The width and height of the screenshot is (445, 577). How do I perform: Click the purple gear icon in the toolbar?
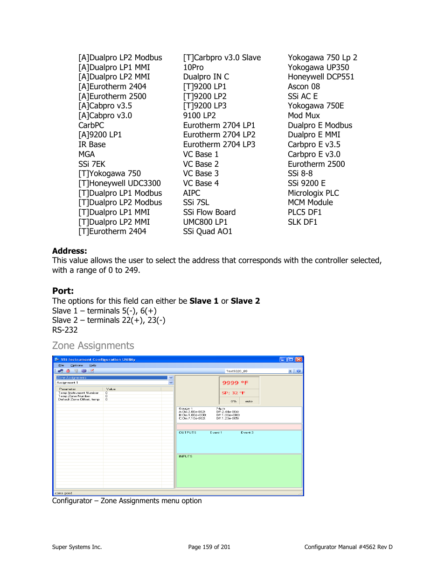point(84,371)
